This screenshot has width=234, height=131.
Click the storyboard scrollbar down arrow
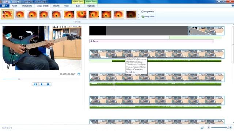pyautogui.click(x=233, y=123)
